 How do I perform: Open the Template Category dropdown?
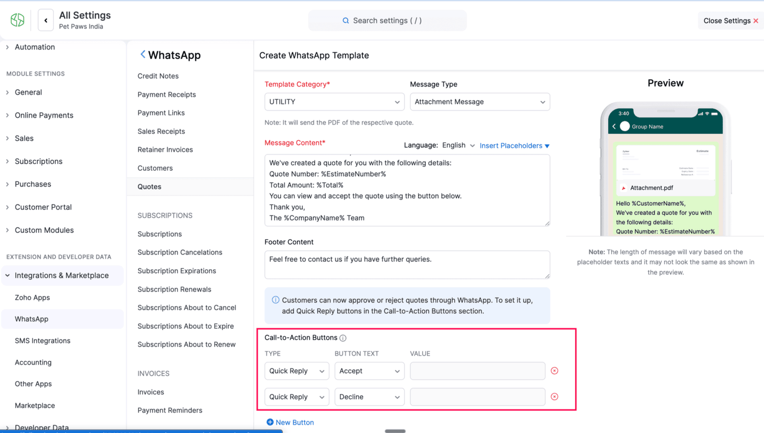(x=334, y=102)
